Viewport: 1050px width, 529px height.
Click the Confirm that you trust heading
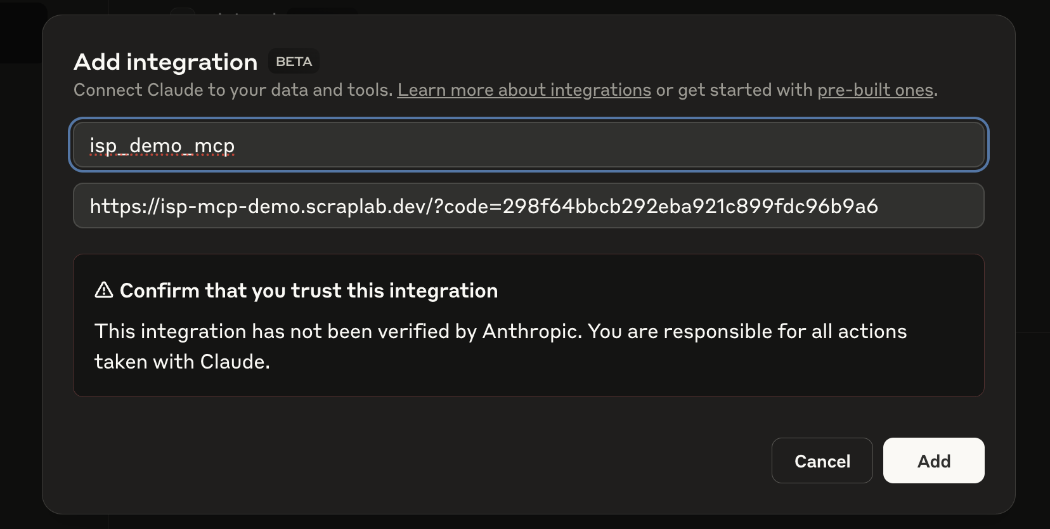(x=309, y=291)
